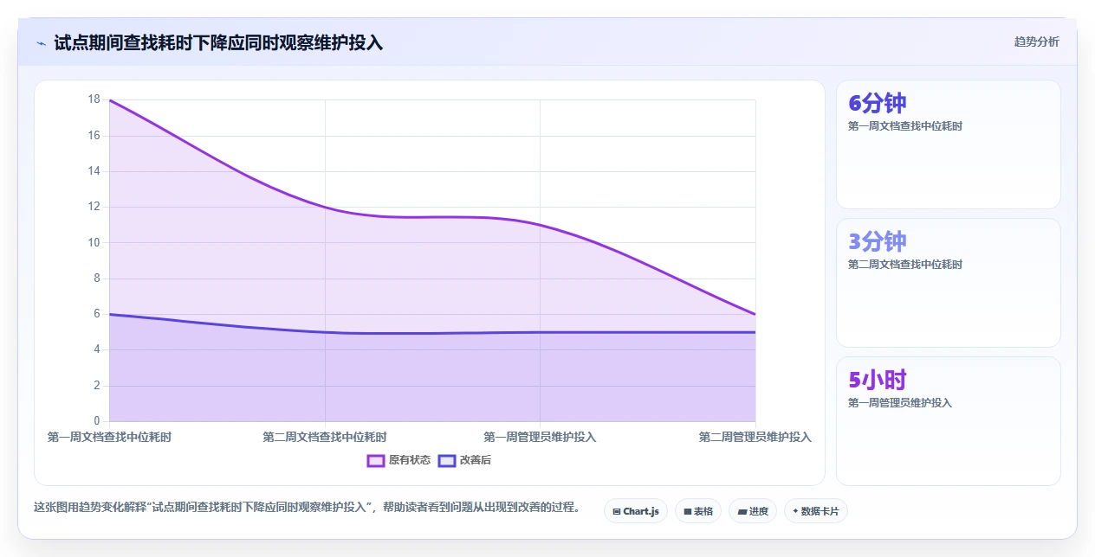Click the y-axis value 10
The height and width of the screenshot is (557, 1095).
coord(94,243)
